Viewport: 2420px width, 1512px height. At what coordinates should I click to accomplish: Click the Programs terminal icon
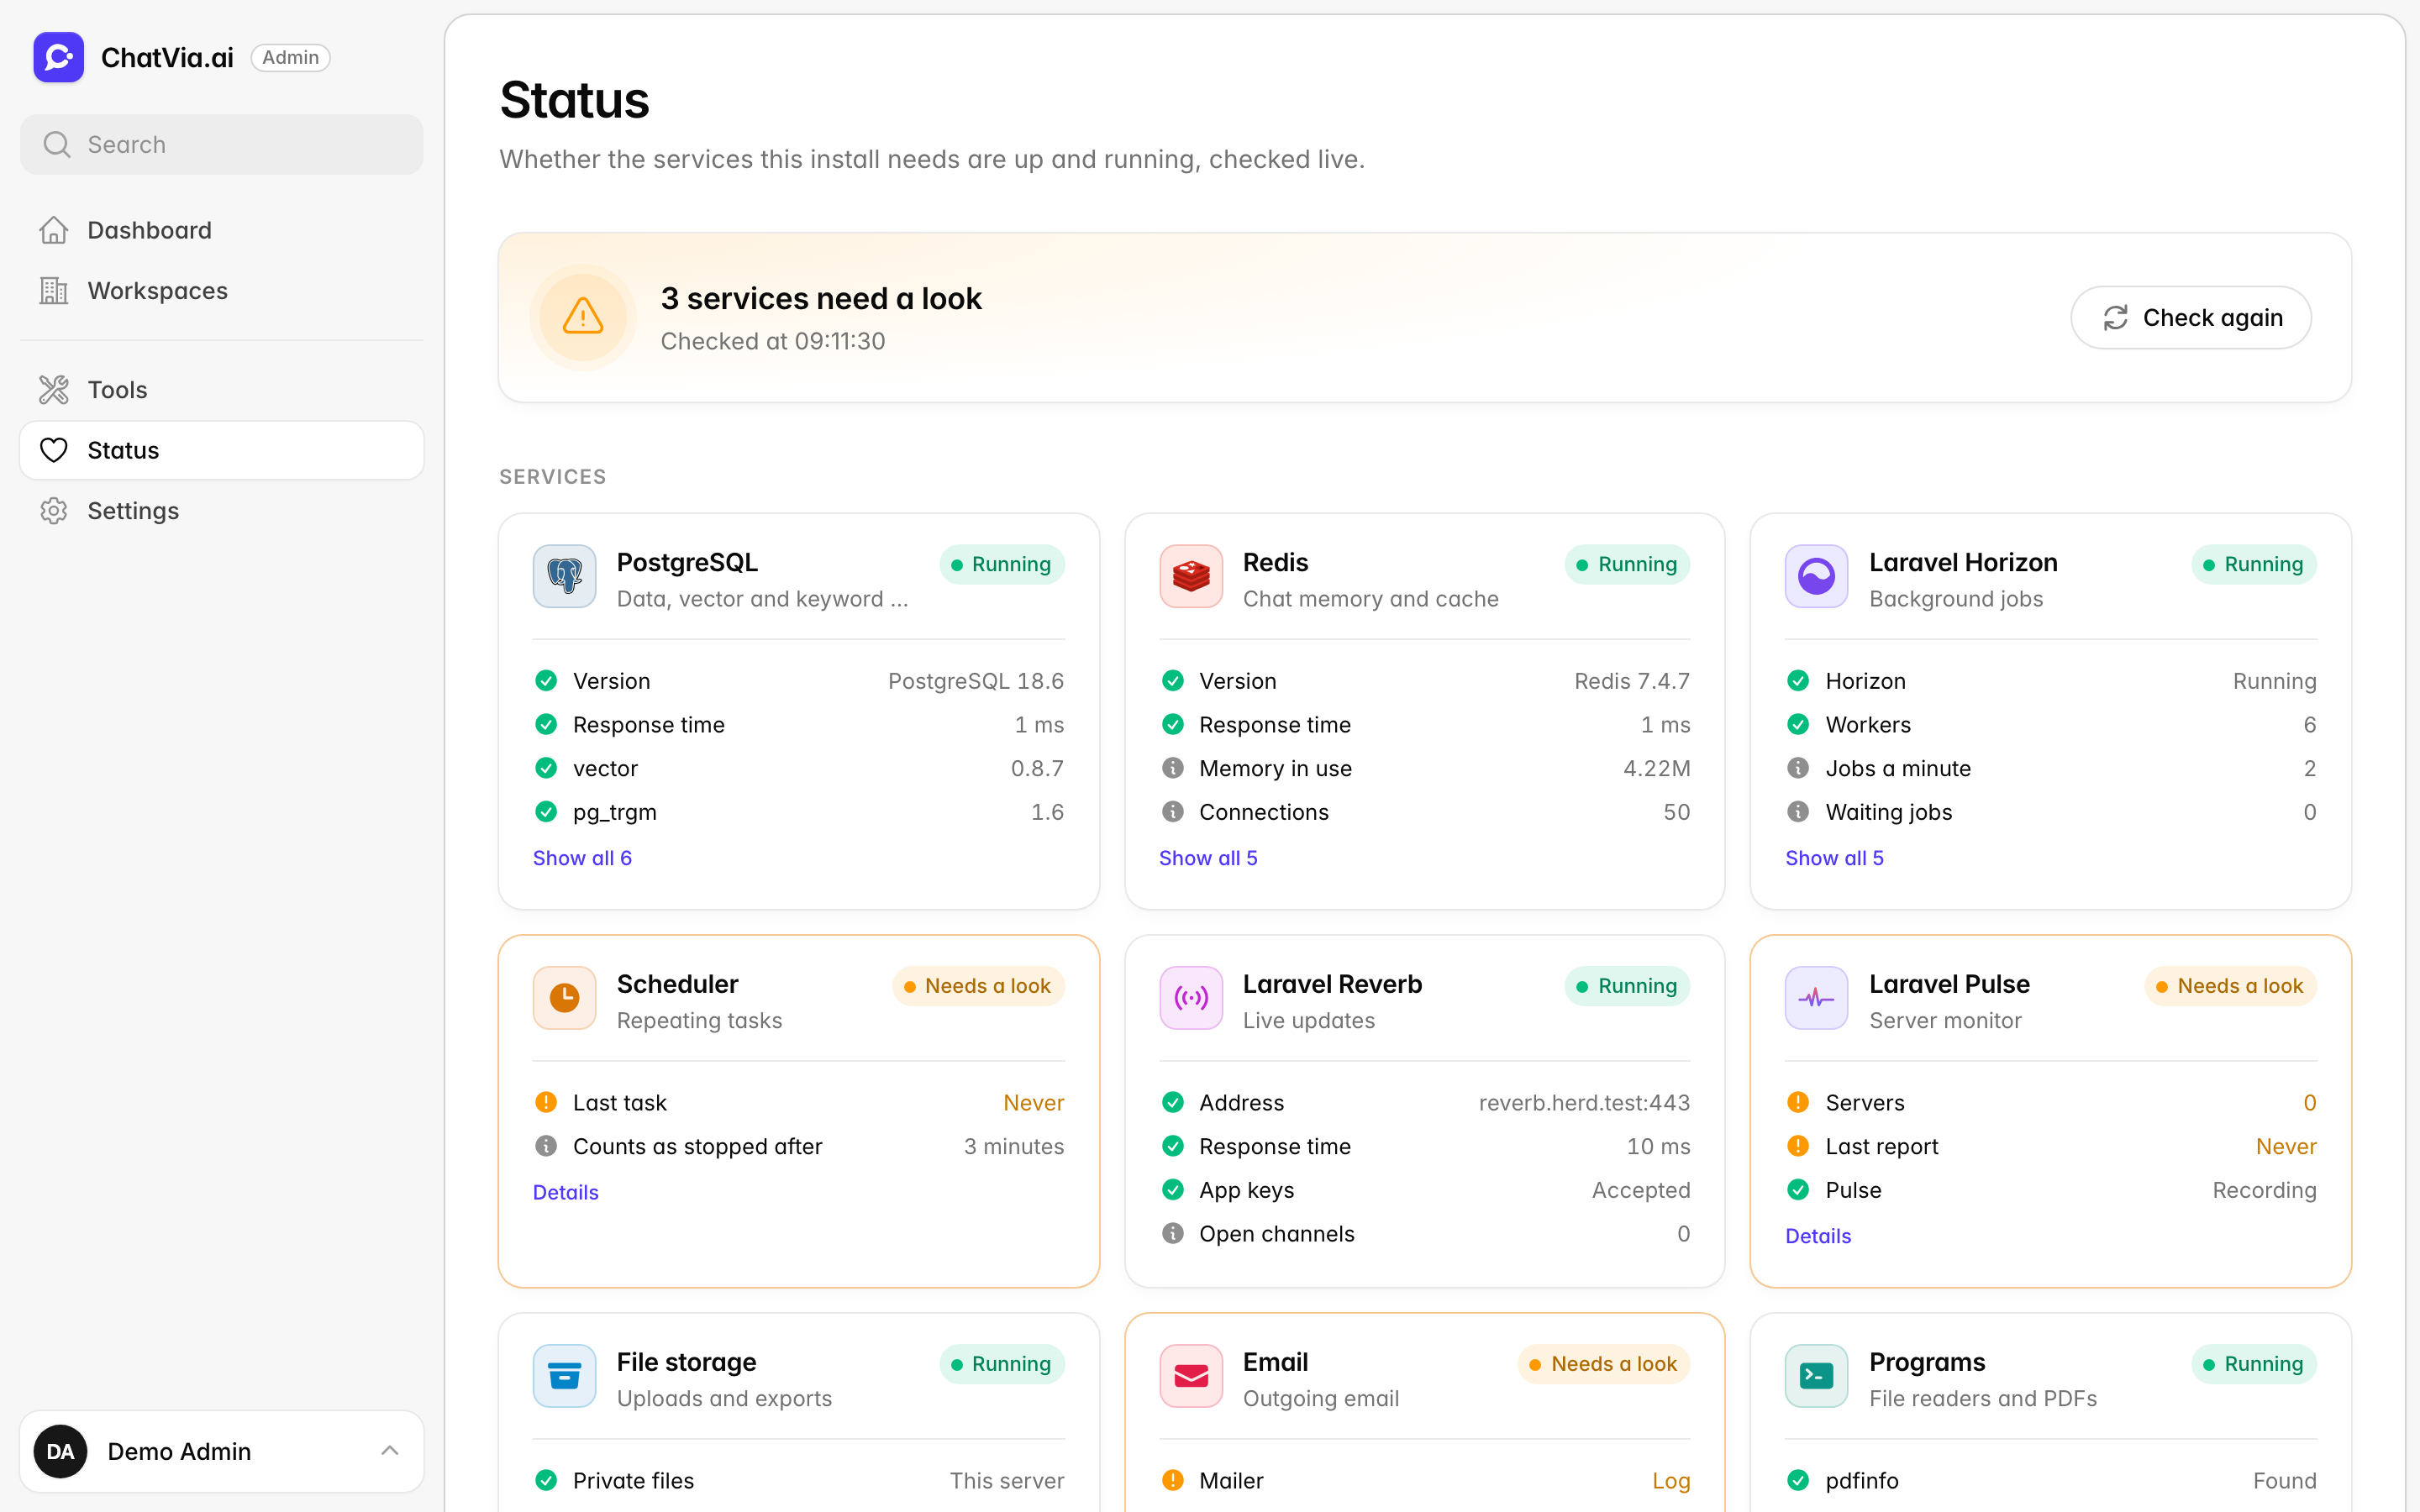1816,1376
